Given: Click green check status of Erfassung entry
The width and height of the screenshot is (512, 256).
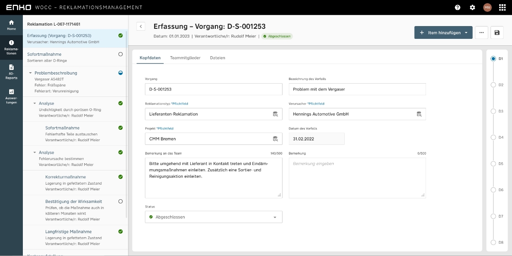Looking at the screenshot, I should point(121,35).
